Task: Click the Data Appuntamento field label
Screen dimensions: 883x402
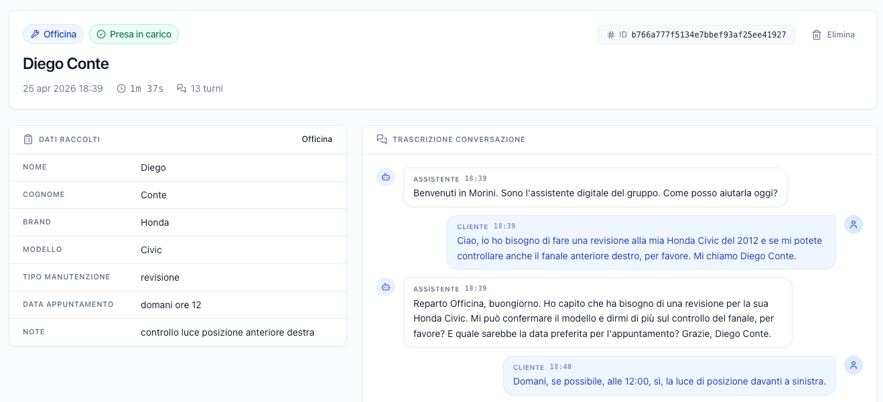Action: [x=68, y=304]
